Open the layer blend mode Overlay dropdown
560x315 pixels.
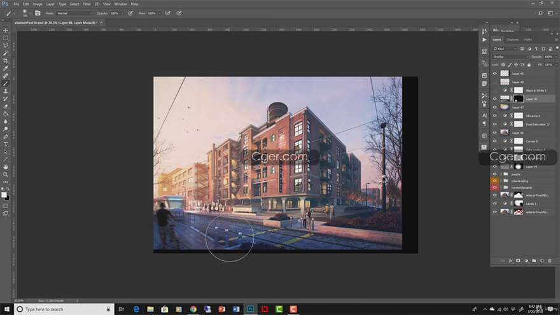coord(510,57)
